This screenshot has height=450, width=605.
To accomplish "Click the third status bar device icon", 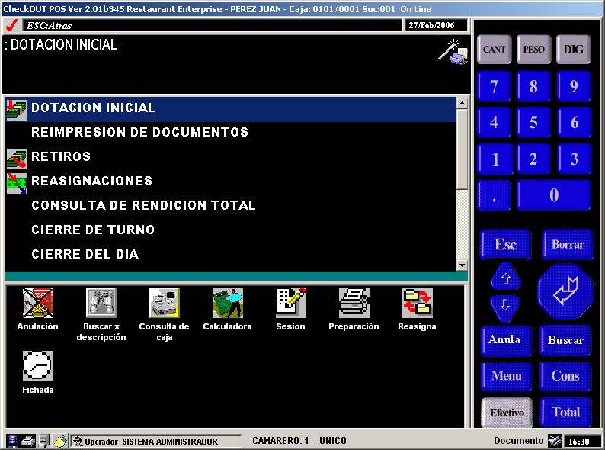I will (44, 440).
